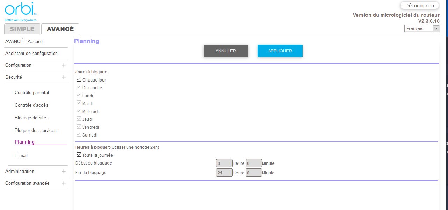Go to Blocage de sites
This screenshot has width=448, height=210.
31,118
